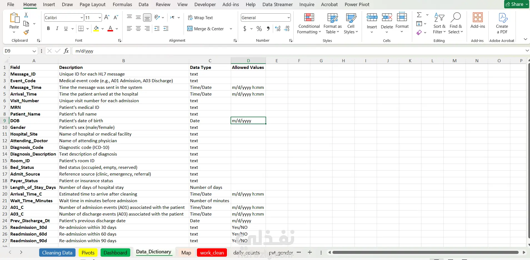Viewport: 530px width, 260px height.
Task: Align text to the right
Action: coord(147,29)
